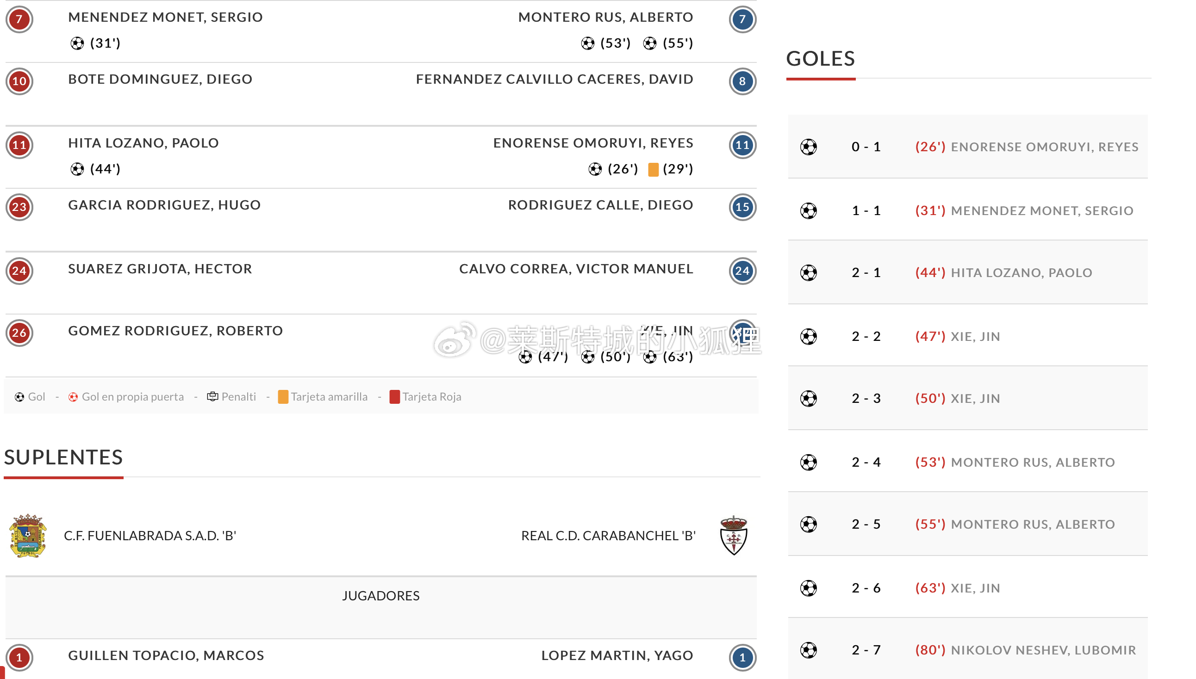The height and width of the screenshot is (679, 1196).
Task: Click the Penalti legend icon
Action: [212, 396]
